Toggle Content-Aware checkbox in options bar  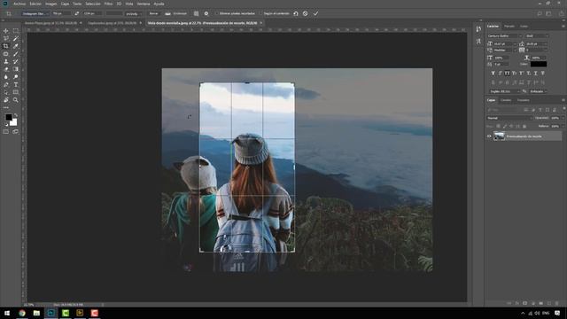click(261, 13)
